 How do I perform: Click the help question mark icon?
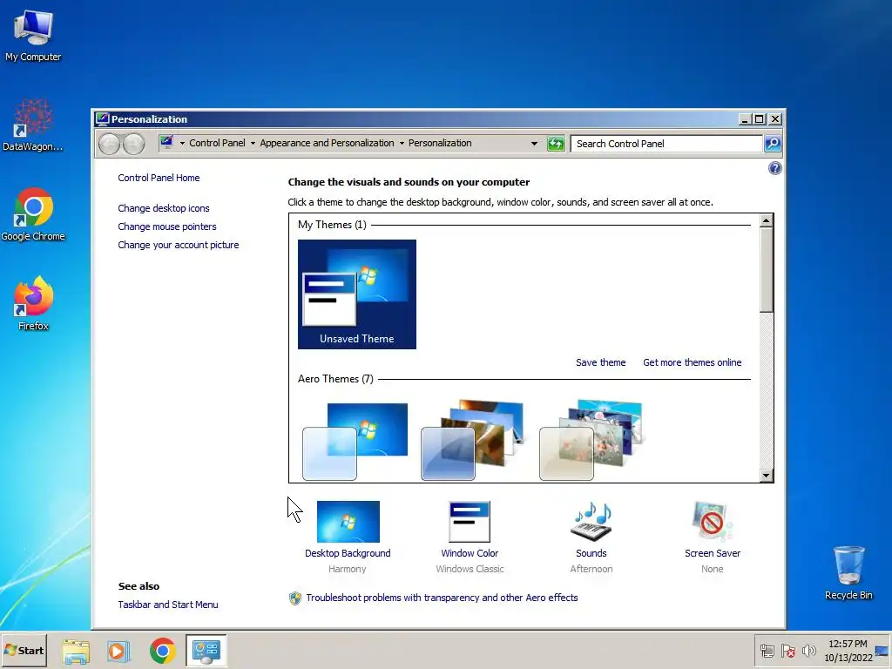pos(774,168)
